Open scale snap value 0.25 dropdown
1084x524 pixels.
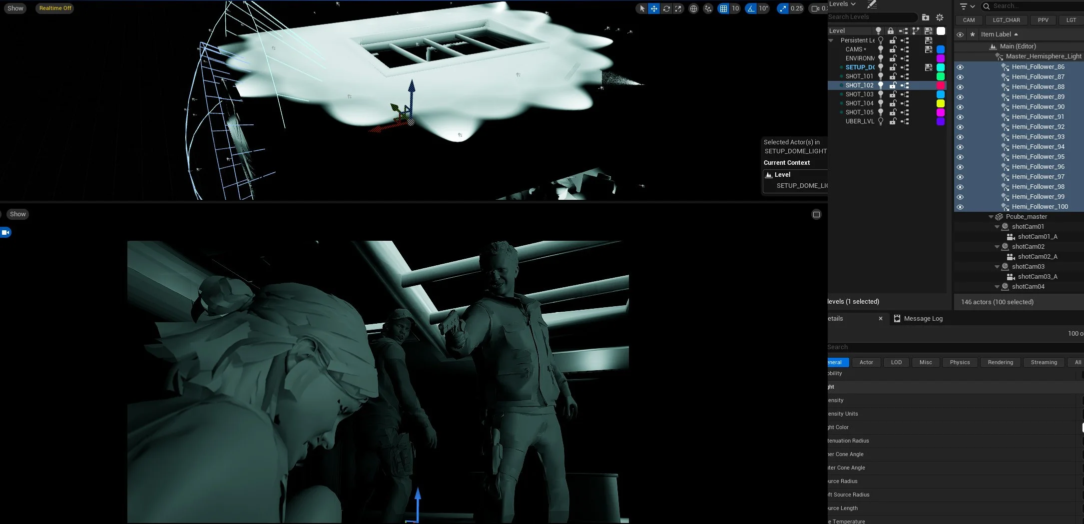[797, 8]
